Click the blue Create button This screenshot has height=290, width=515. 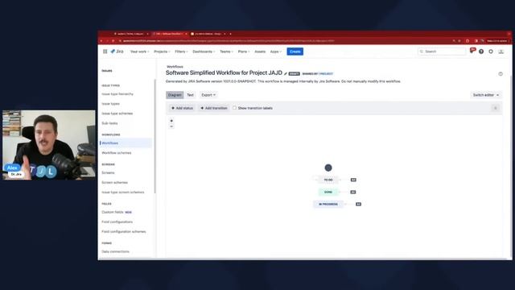tap(295, 52)
